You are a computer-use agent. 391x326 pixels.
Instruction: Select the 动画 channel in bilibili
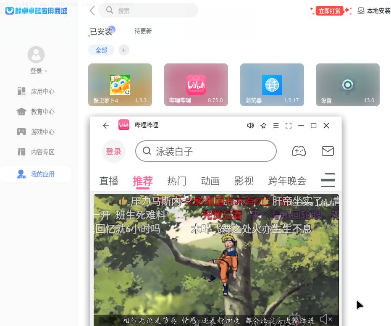tap(210, 181)
